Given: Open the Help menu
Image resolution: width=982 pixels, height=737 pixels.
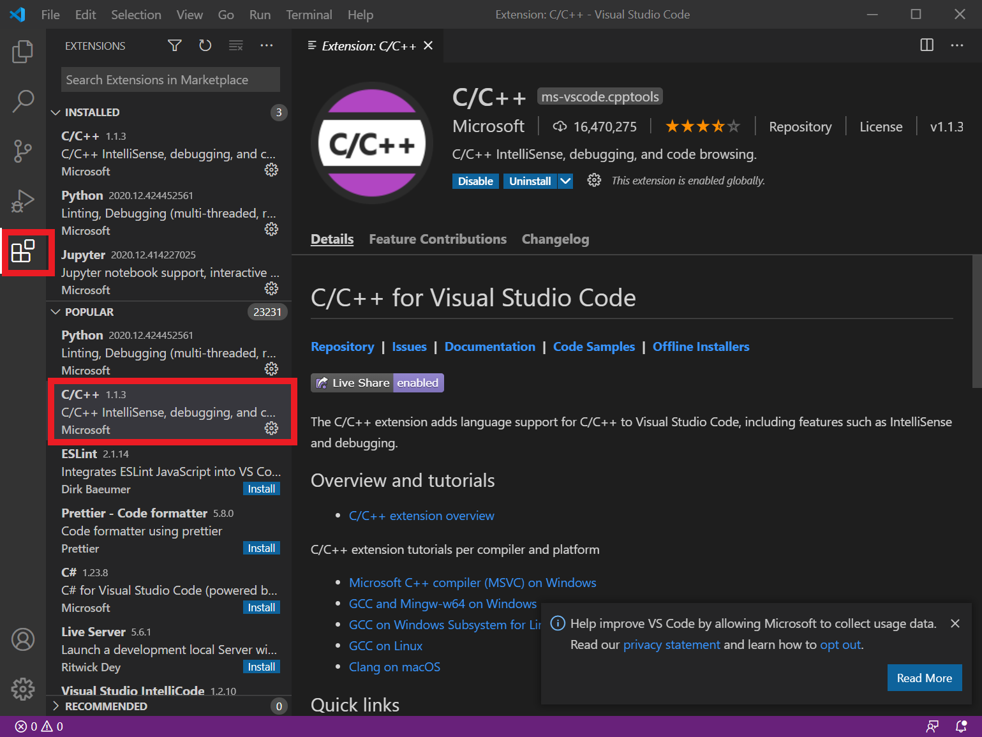Looking at the screenshot, I should tap(361, 15).
